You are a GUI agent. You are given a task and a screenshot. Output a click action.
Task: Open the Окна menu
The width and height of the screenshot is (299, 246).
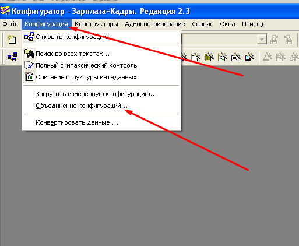point(227,24)
